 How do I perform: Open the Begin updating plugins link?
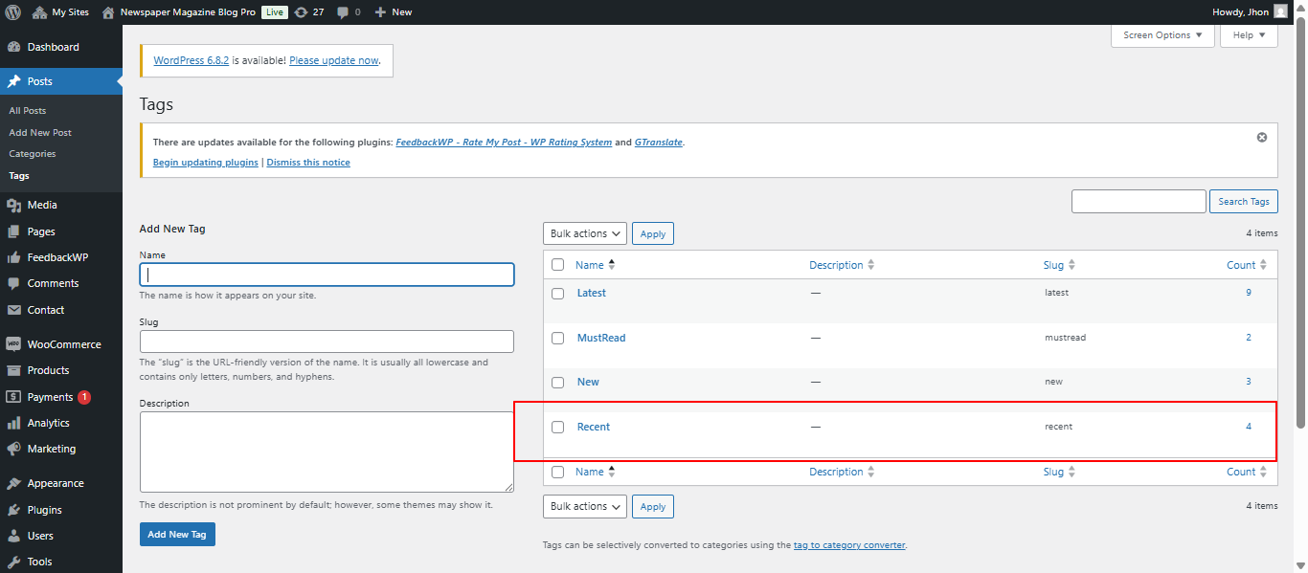(206, 163)
